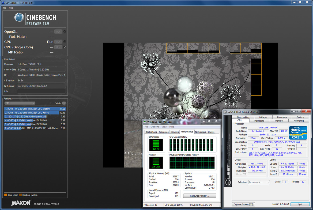313x210 pixels.
Task: Select the AMD A10-5800K APU ranking row
Action: pos(35,128)
